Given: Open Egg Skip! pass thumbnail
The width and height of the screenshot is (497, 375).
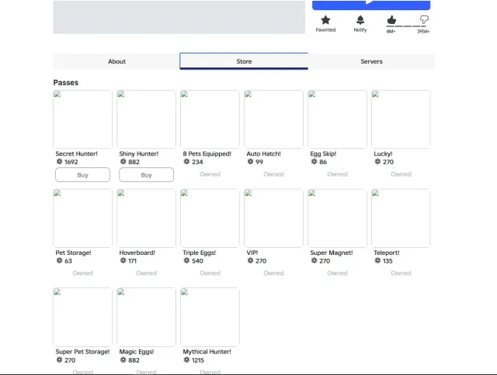Looking at the screenshot, I should (337, 119).
